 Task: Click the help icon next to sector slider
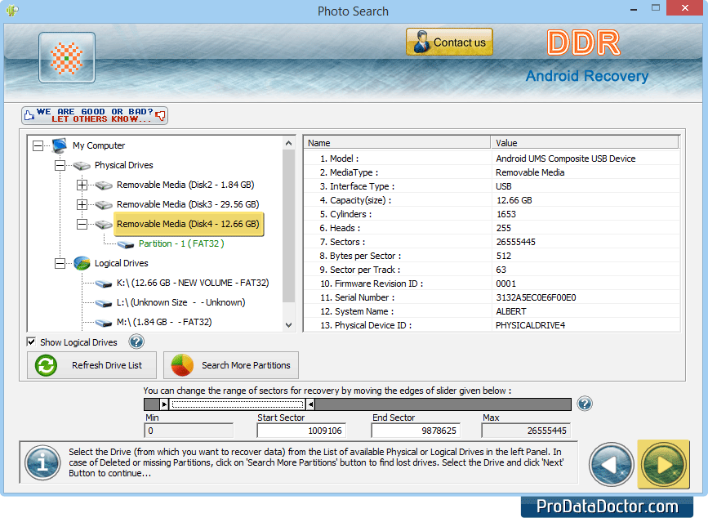(x=585, y=404)
